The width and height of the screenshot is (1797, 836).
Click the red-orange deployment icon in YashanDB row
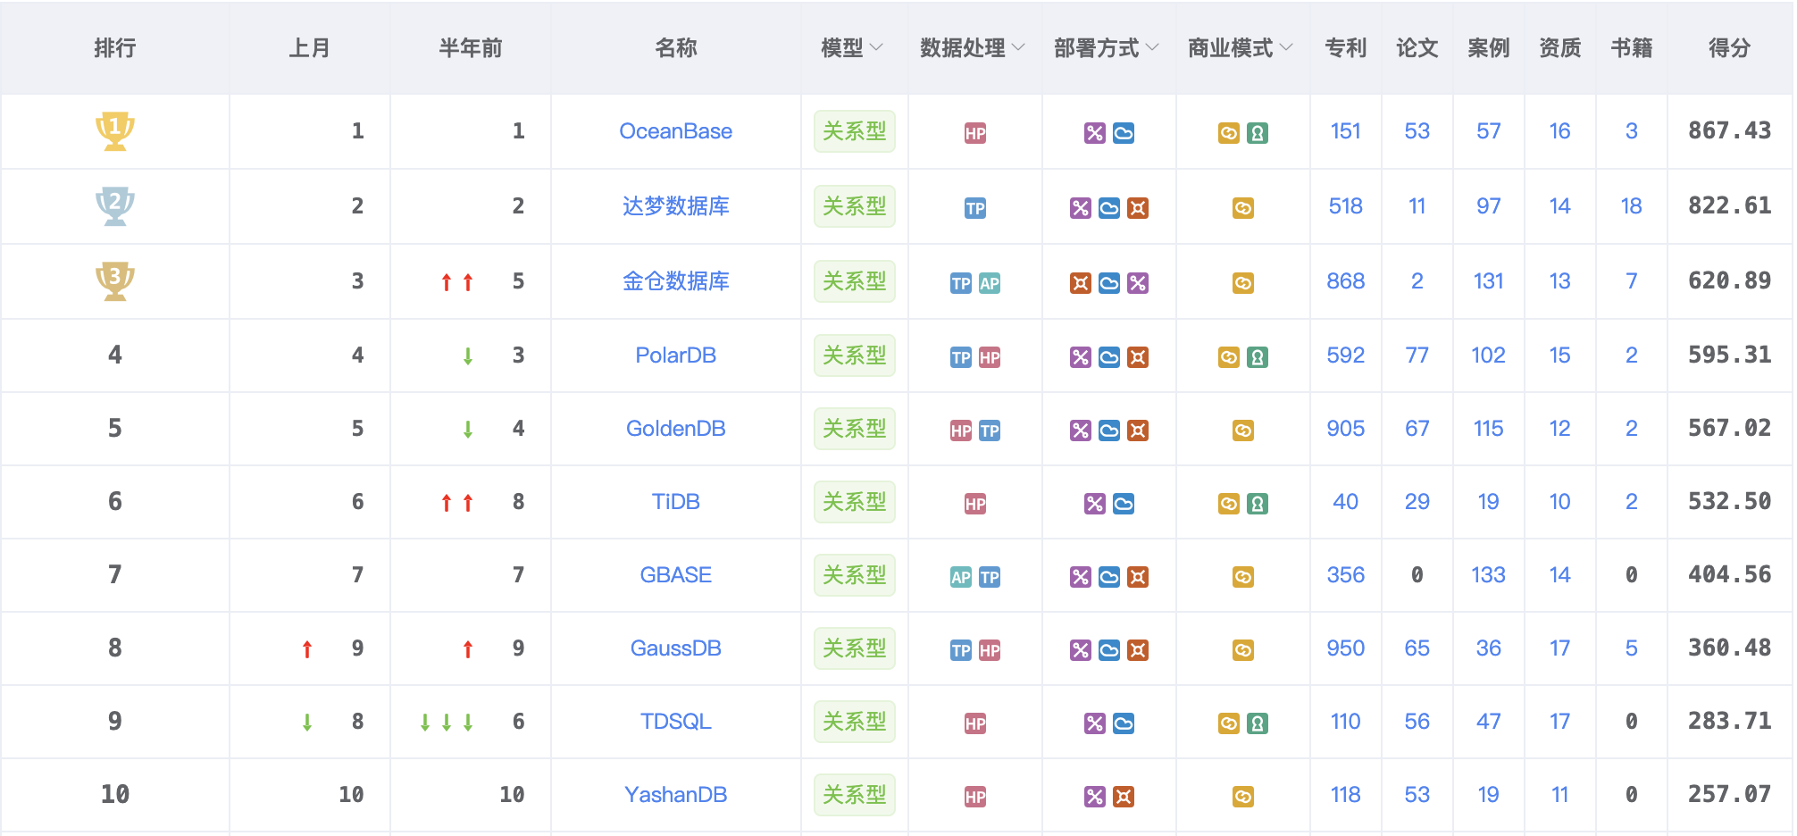click(x=1124, y=797)
